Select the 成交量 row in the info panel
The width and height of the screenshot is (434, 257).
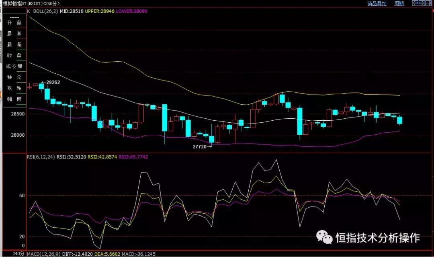pos(14,66)
